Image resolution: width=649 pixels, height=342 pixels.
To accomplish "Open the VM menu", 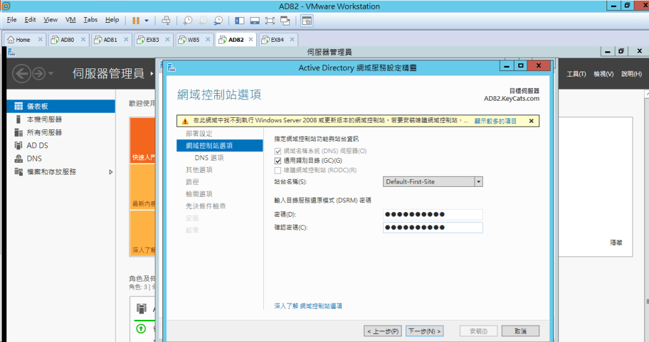I will (x=70, y=20).
